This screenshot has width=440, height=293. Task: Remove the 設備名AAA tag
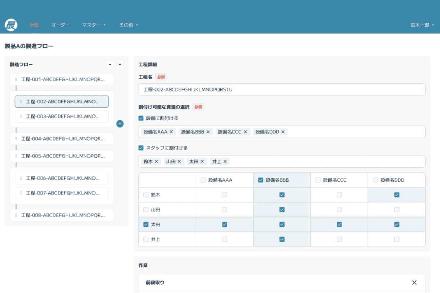coord(171,132)
